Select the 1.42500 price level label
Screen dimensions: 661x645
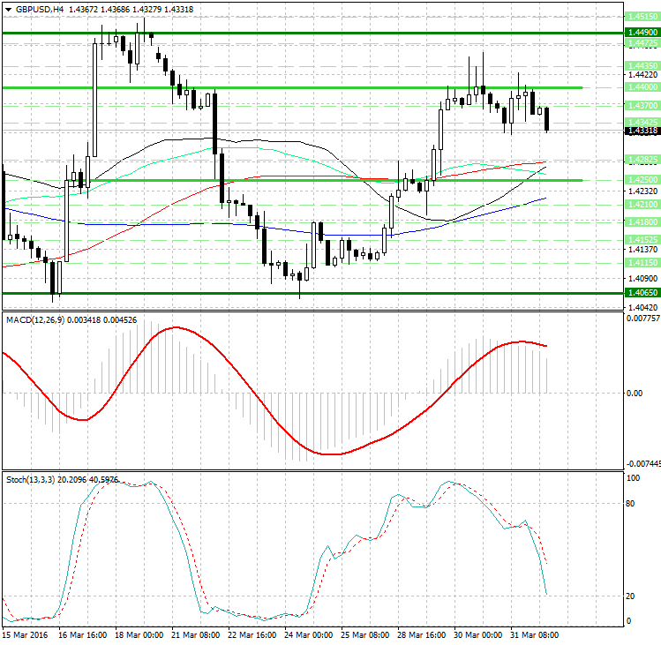click(x=641, y=179)
